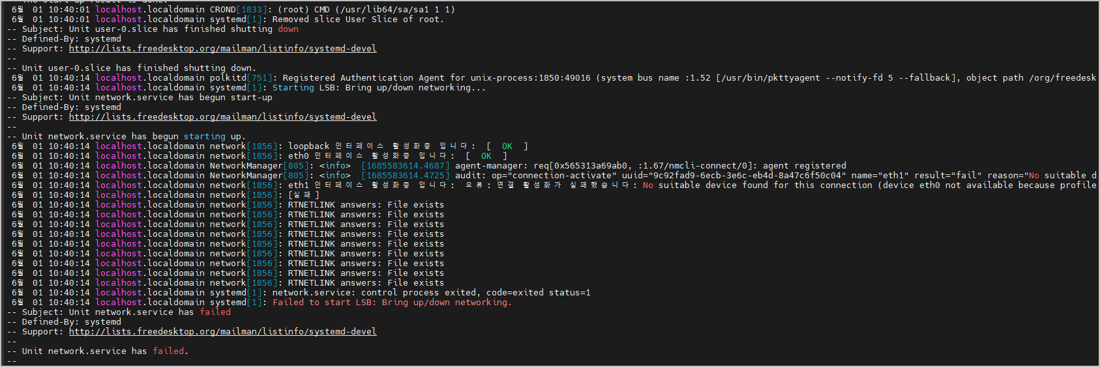Click the 'Removed slice User Slice of root.' message
Screen dimensions: 1100x367
358,20
